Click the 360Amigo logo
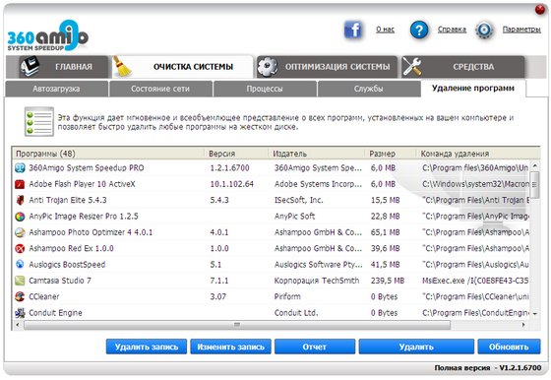 coord(48,35)
